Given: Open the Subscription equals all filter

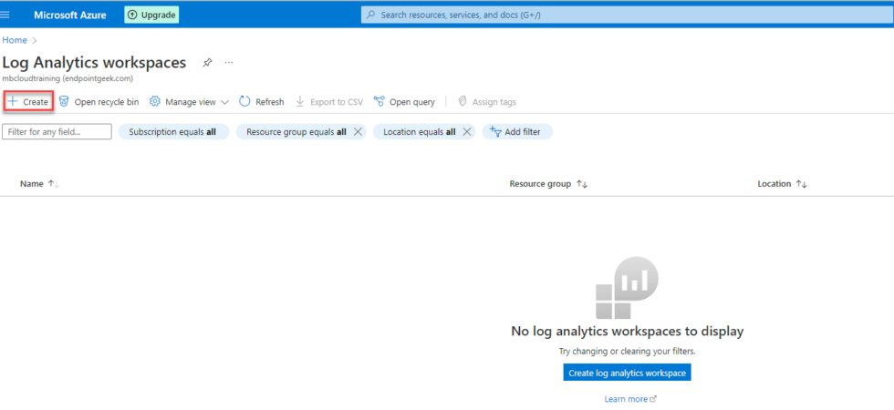Looking at the screenshot, I should click(173, 131).
